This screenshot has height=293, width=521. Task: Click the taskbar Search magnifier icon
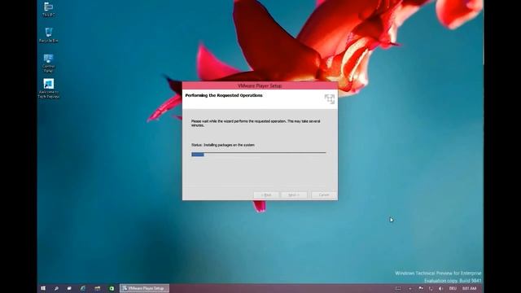pos(56,288)
